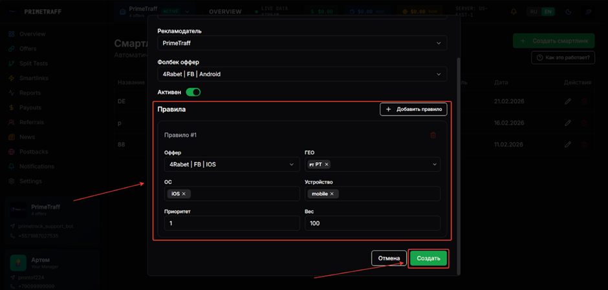Remove the PT tag from ГЕО
608x290 pixels.
327,165
